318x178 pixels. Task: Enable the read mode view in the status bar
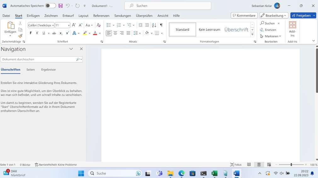click(x=249, y=165)
